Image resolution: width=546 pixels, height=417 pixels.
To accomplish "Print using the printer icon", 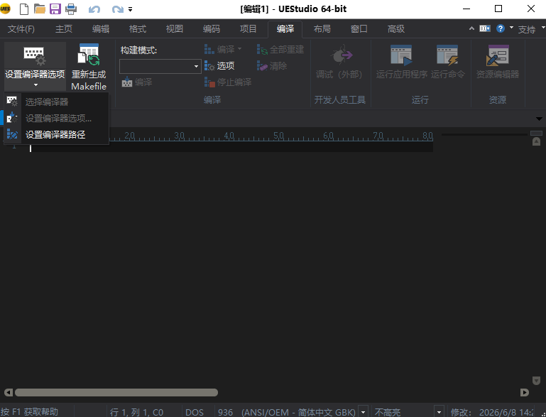I will tap(71, 9).
